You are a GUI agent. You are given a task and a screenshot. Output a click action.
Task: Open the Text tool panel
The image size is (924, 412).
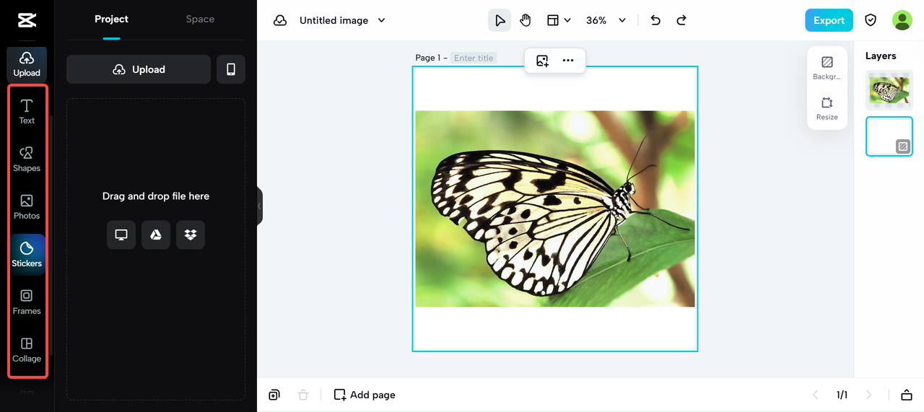point(27,112)
